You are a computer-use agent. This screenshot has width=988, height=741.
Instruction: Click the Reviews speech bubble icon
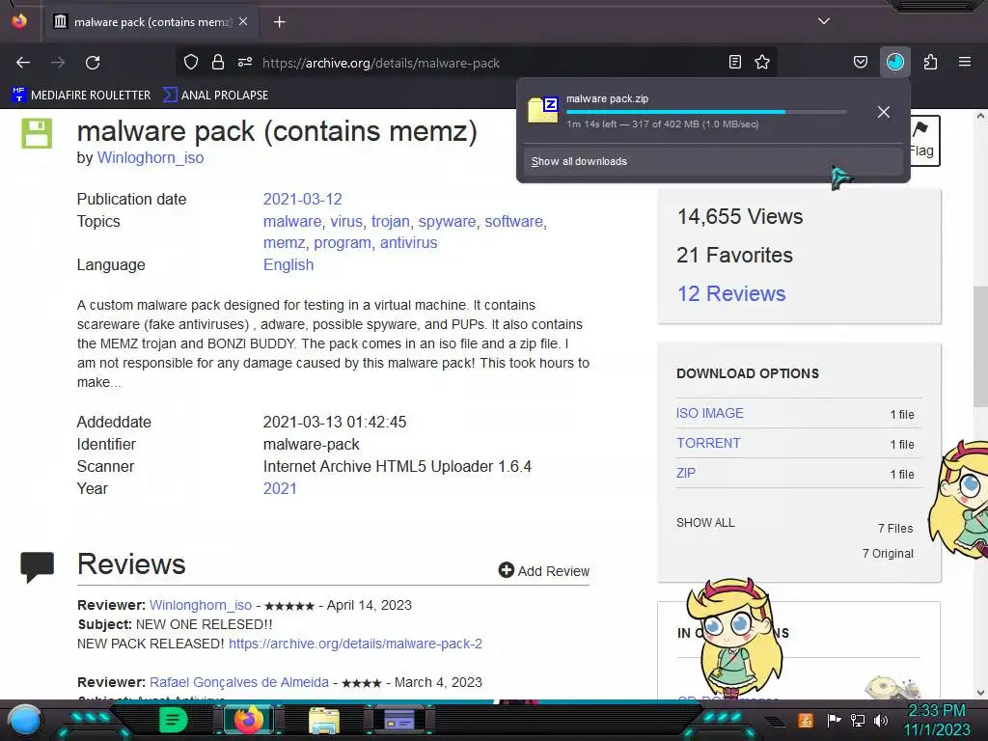(38, 567)
